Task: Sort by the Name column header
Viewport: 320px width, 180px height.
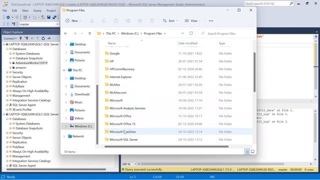Action: (x=111, y=43)
